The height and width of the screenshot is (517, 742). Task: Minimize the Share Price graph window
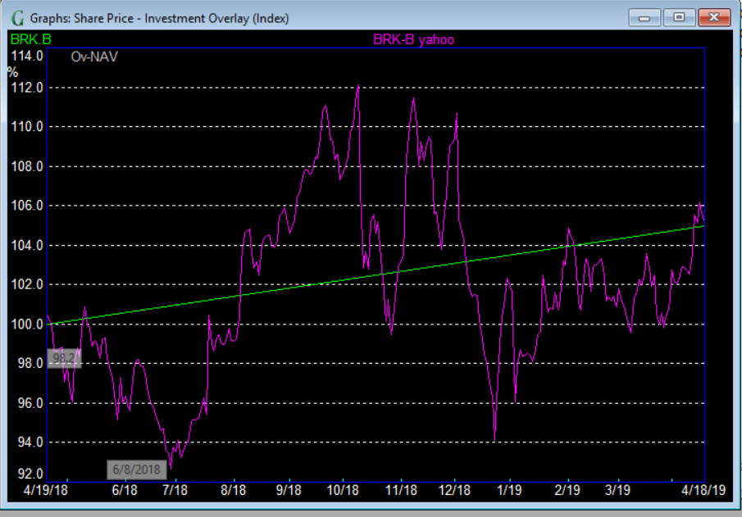(644, 18)
